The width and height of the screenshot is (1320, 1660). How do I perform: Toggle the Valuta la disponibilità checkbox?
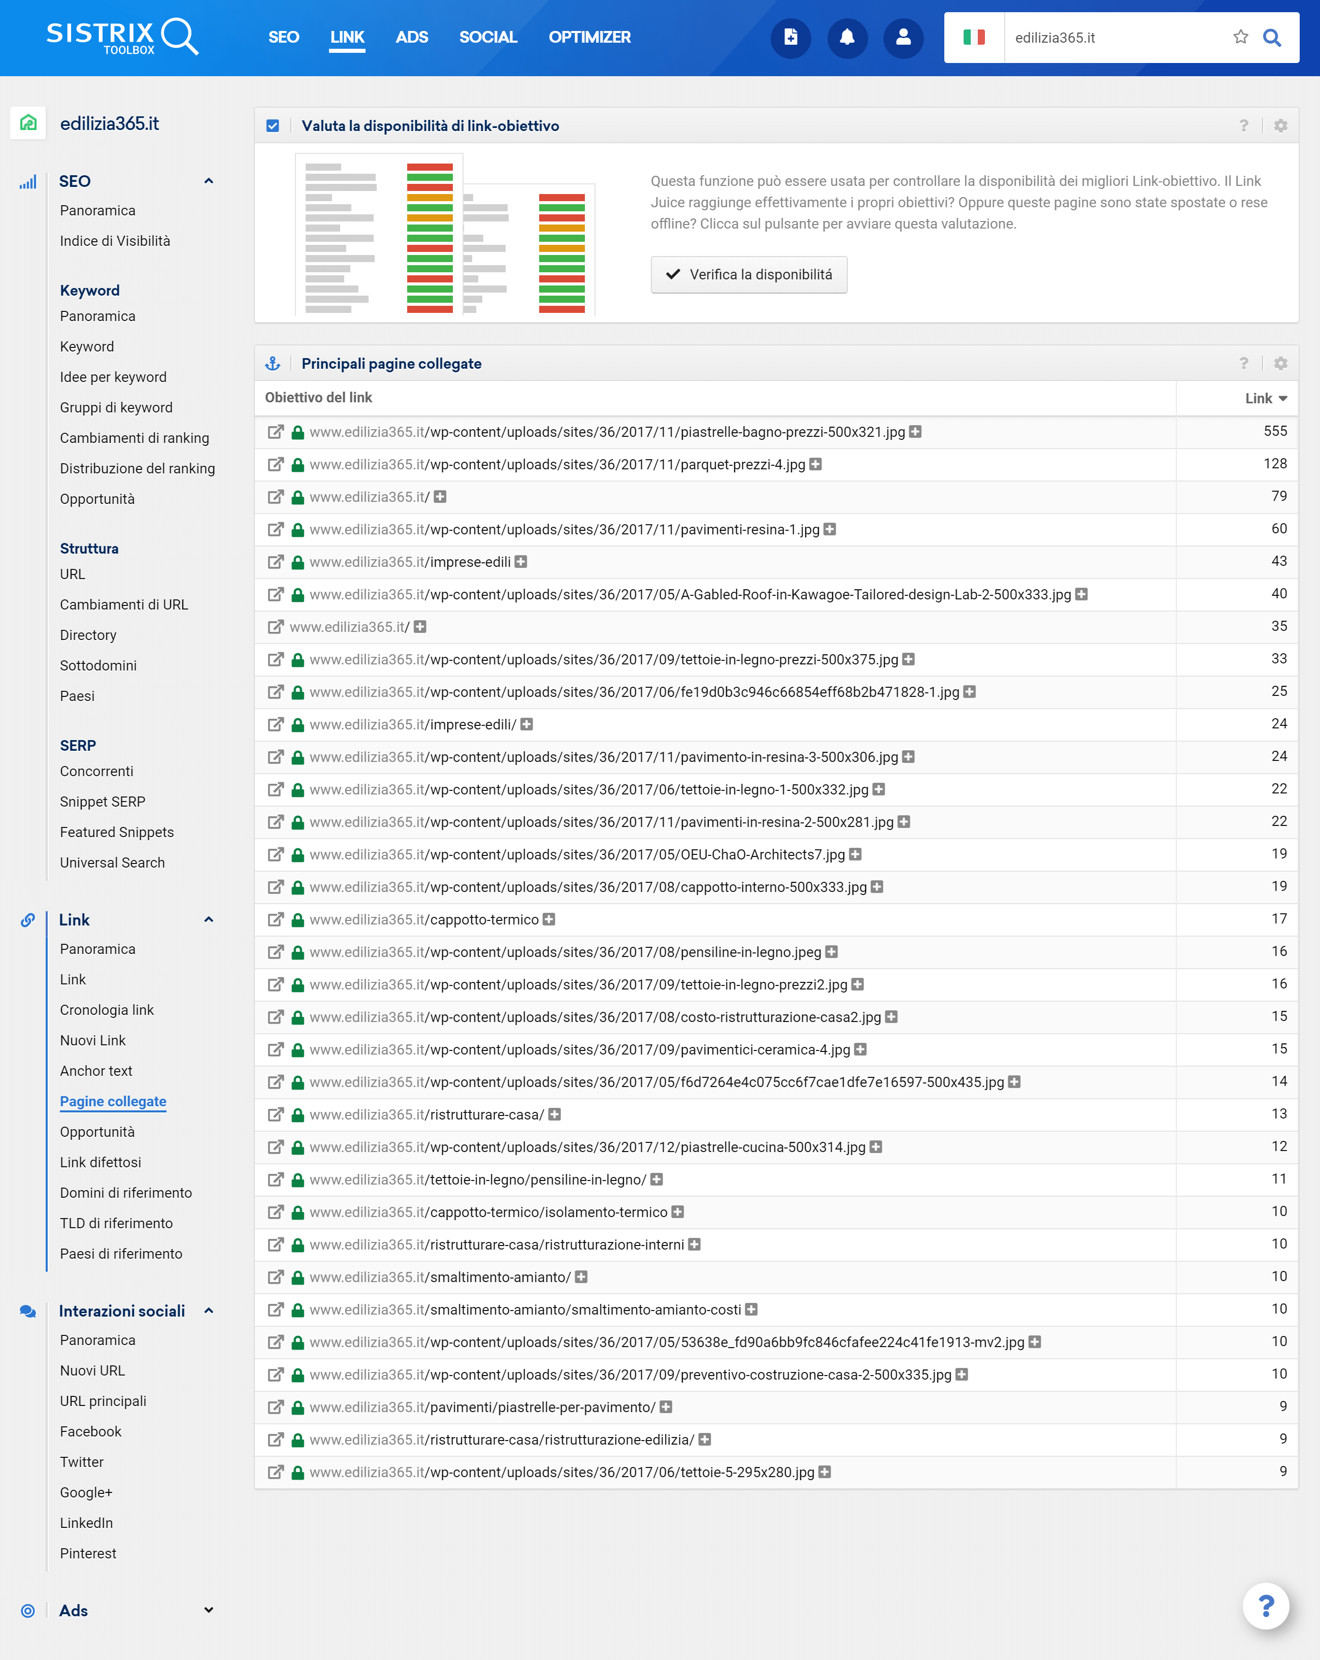pos(273,125)
